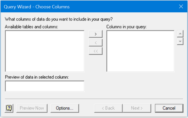The image size is (188, 118).
Task: Click the Preview Now button
Action: click(32, 108)
